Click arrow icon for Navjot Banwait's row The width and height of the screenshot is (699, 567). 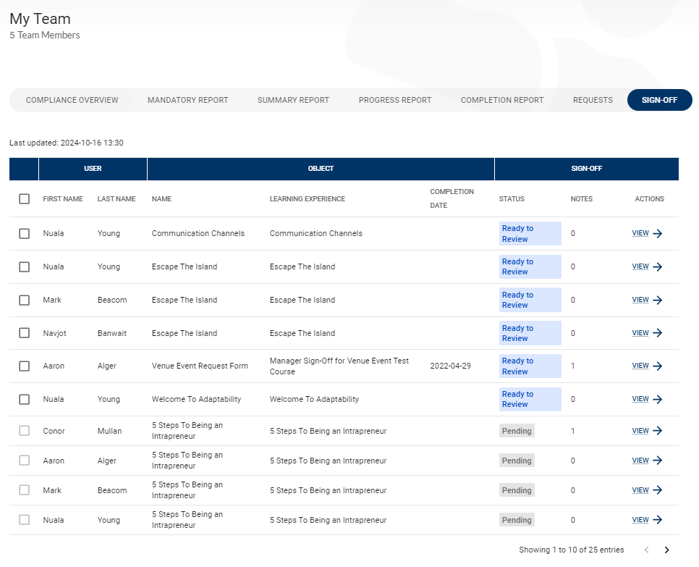click(x=657, y=333)
